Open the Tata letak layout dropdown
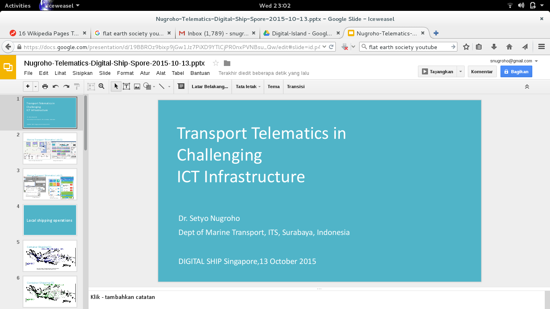Image resolution: width=550 pixels, height=309 pixels. coord(248,87)
